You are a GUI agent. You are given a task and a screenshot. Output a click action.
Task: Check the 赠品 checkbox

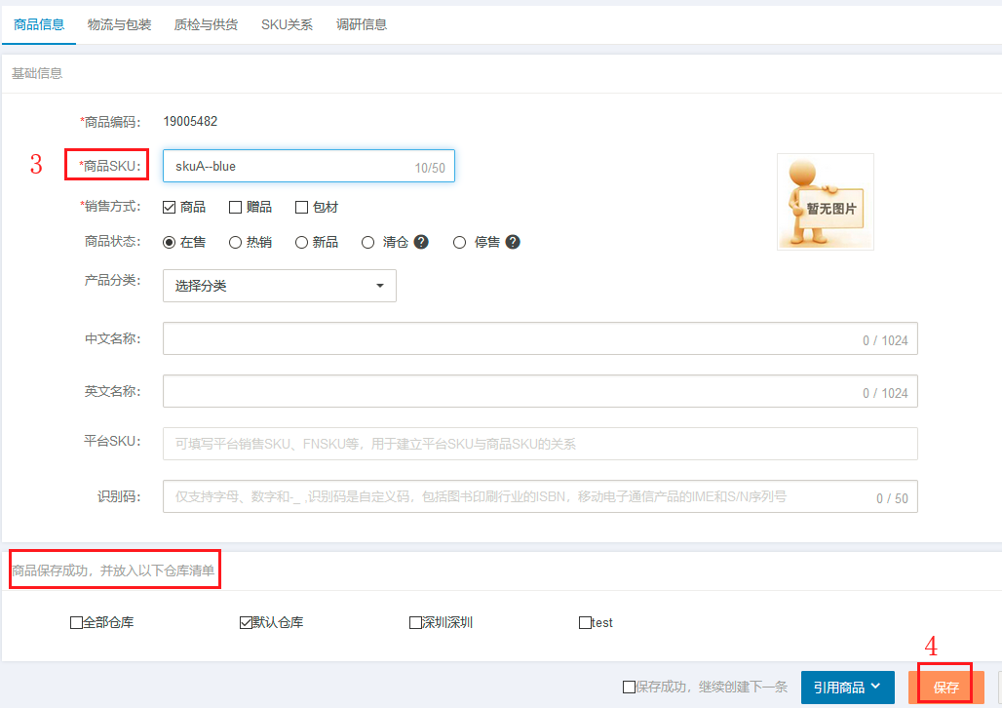click(235, 207)
